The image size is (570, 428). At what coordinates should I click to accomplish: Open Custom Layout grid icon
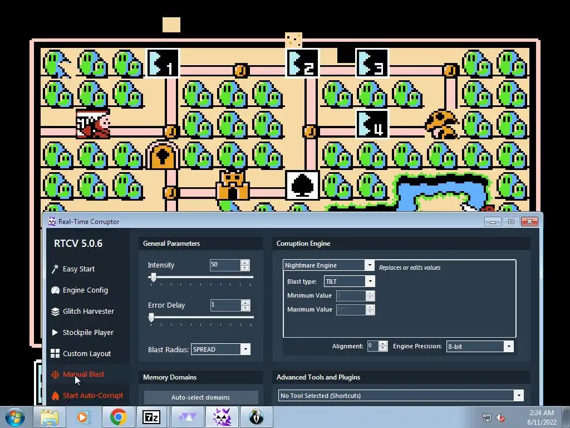tap(55, 353)
